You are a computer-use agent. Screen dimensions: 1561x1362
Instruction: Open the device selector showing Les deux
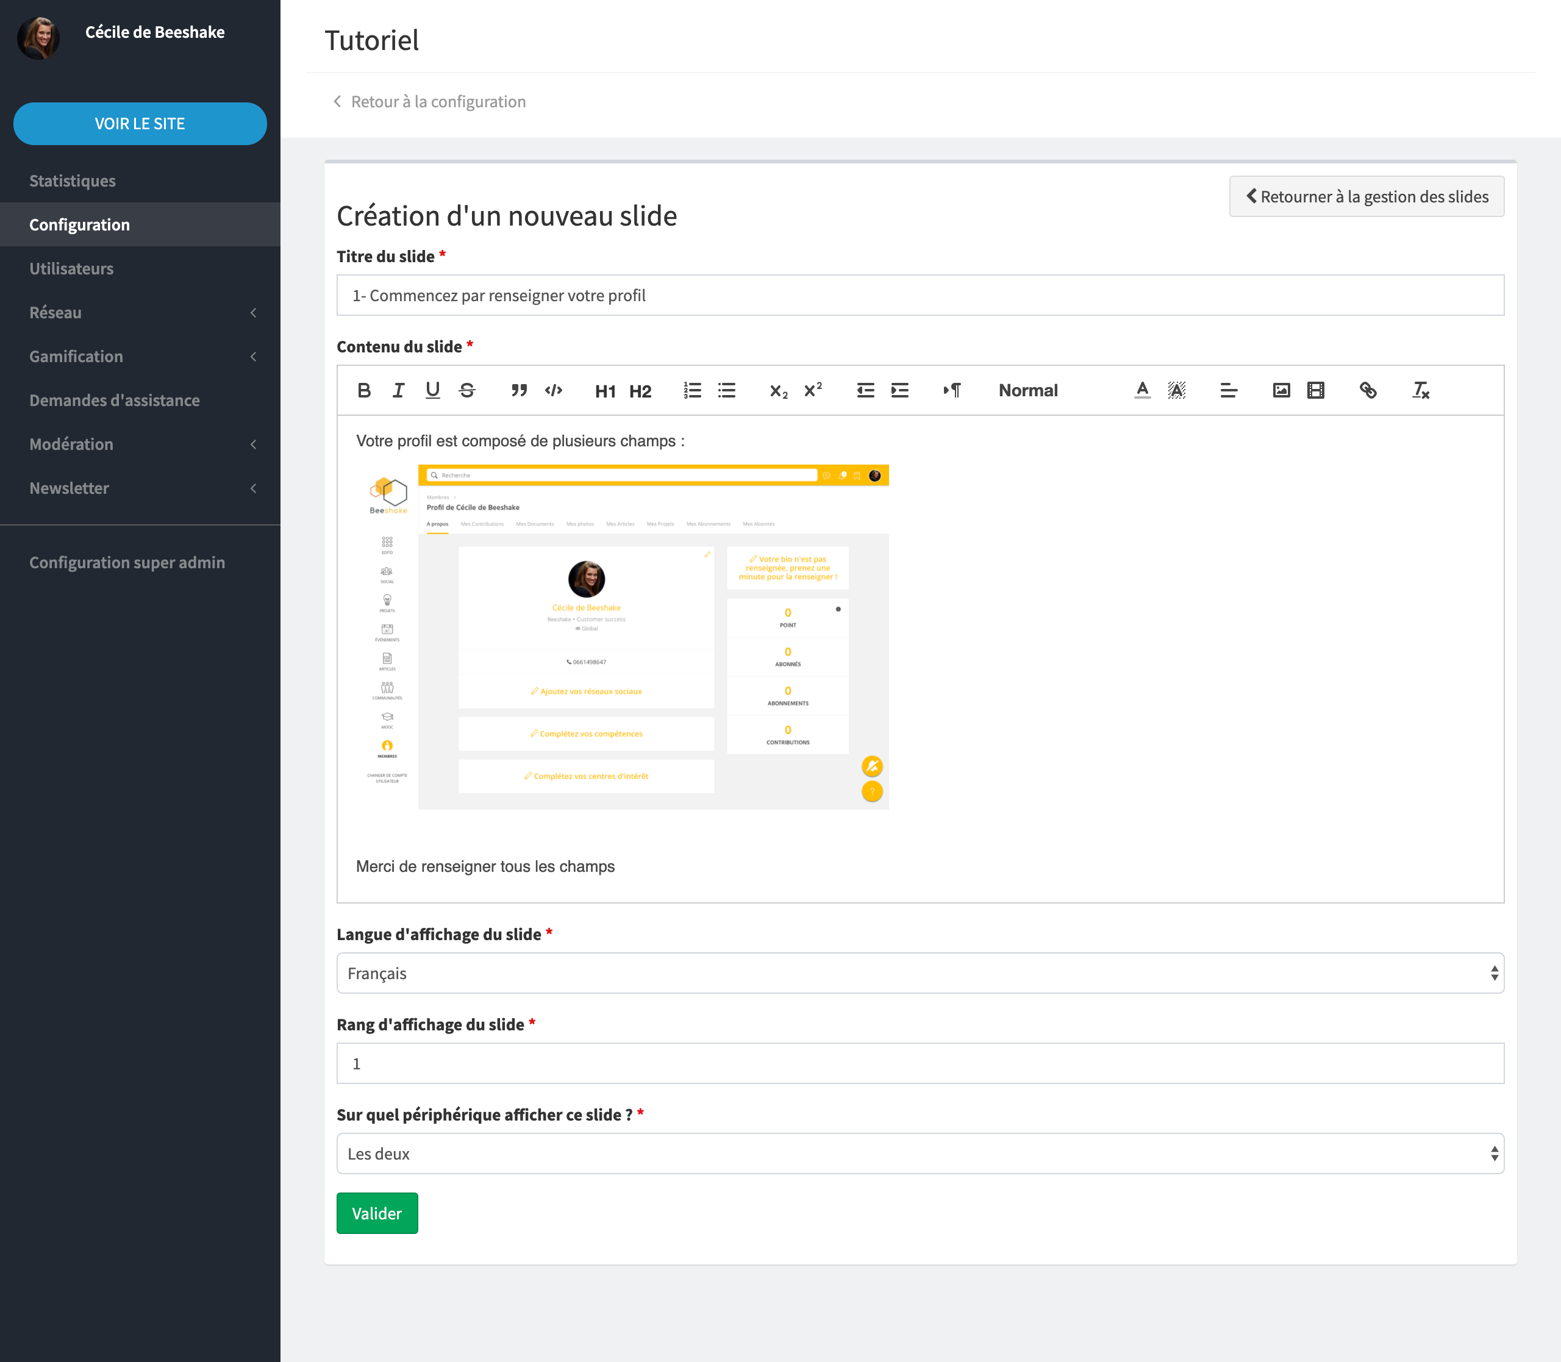(x=920, y=1153)
